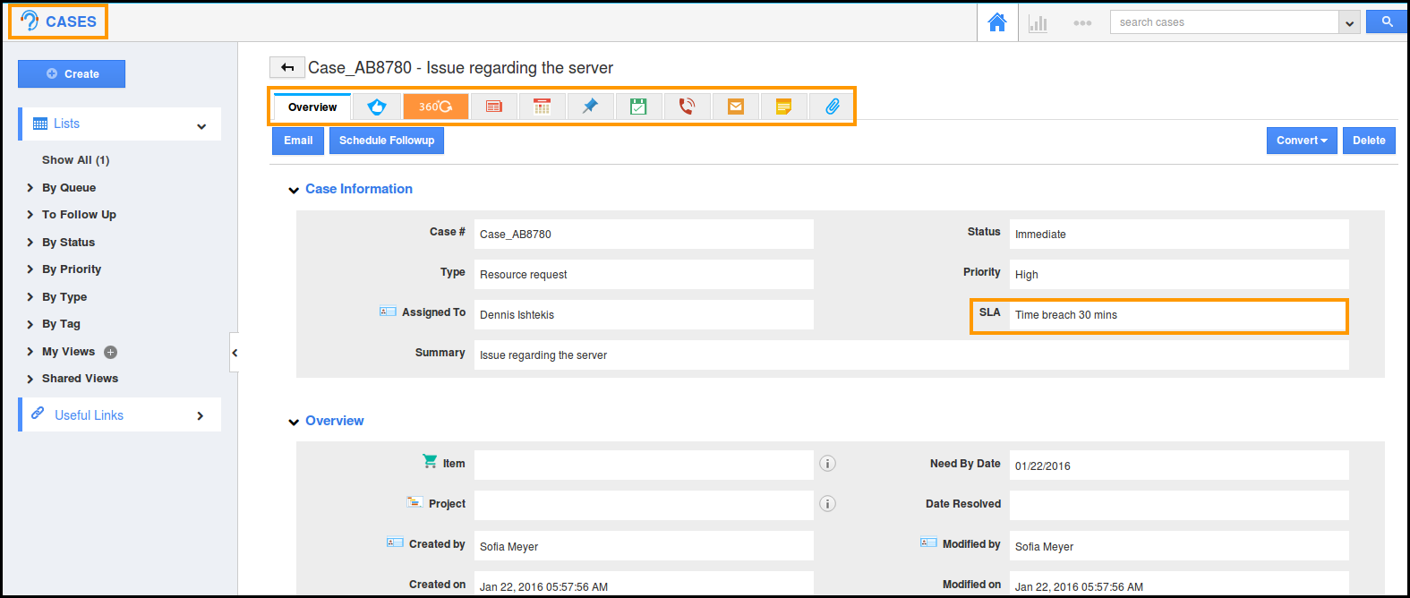Add a new view under My Views

click(111, 352)
